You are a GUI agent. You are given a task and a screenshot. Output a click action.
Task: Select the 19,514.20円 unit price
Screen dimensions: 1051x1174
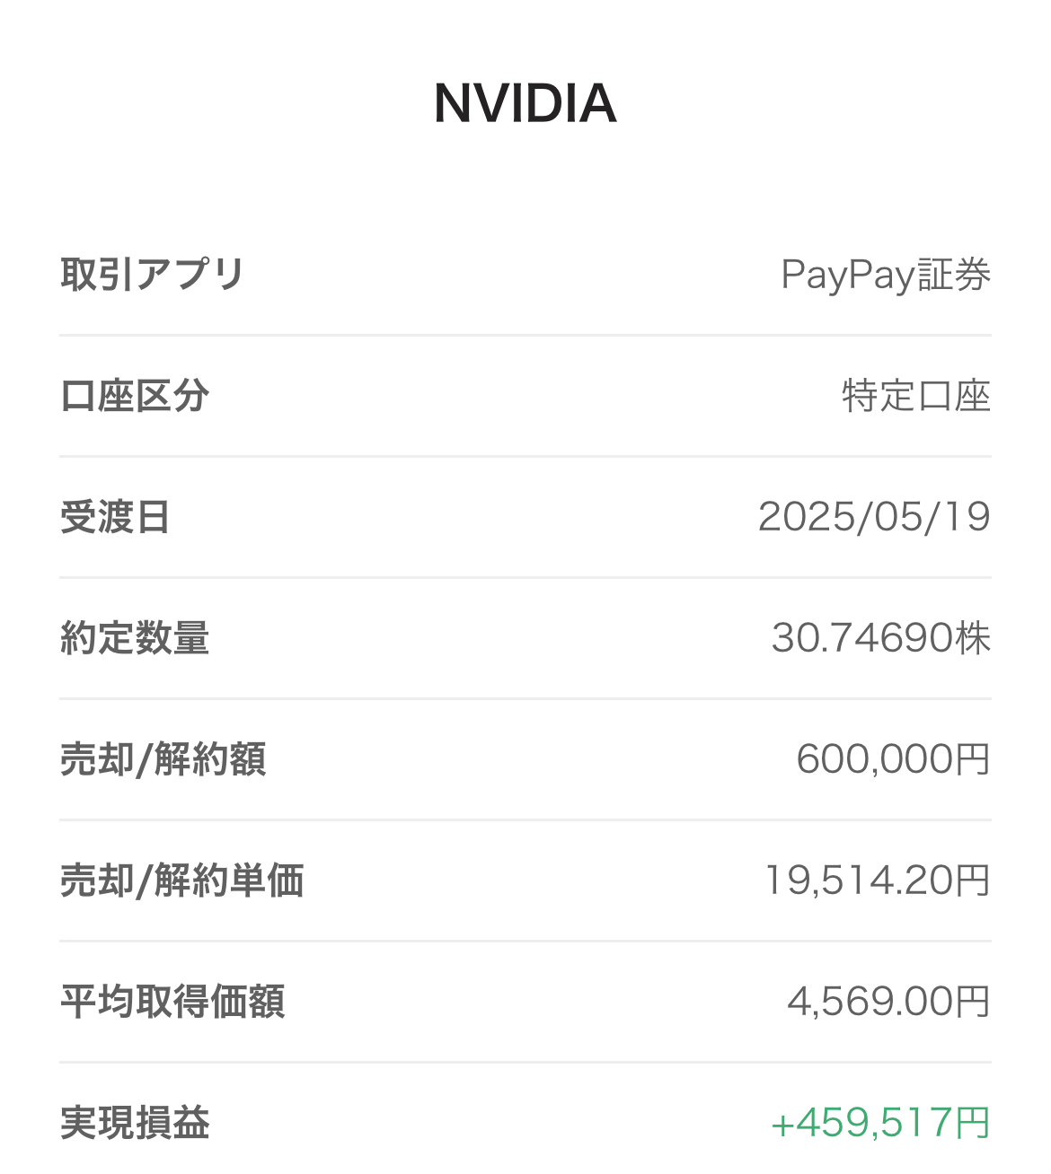pyautogui.click(x=877, y=880)
